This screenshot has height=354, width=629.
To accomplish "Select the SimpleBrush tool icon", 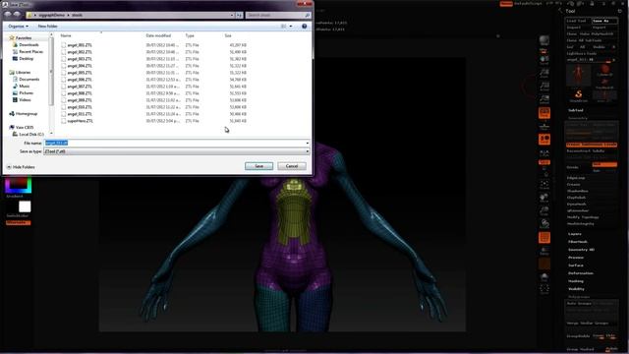I will coord(578,95).
